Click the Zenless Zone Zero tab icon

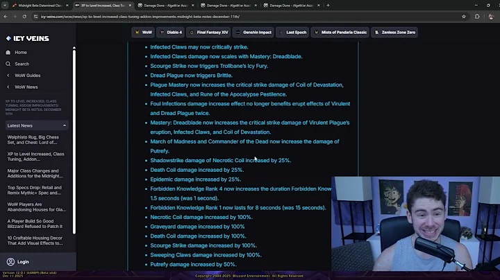click(x=376, y=32)
